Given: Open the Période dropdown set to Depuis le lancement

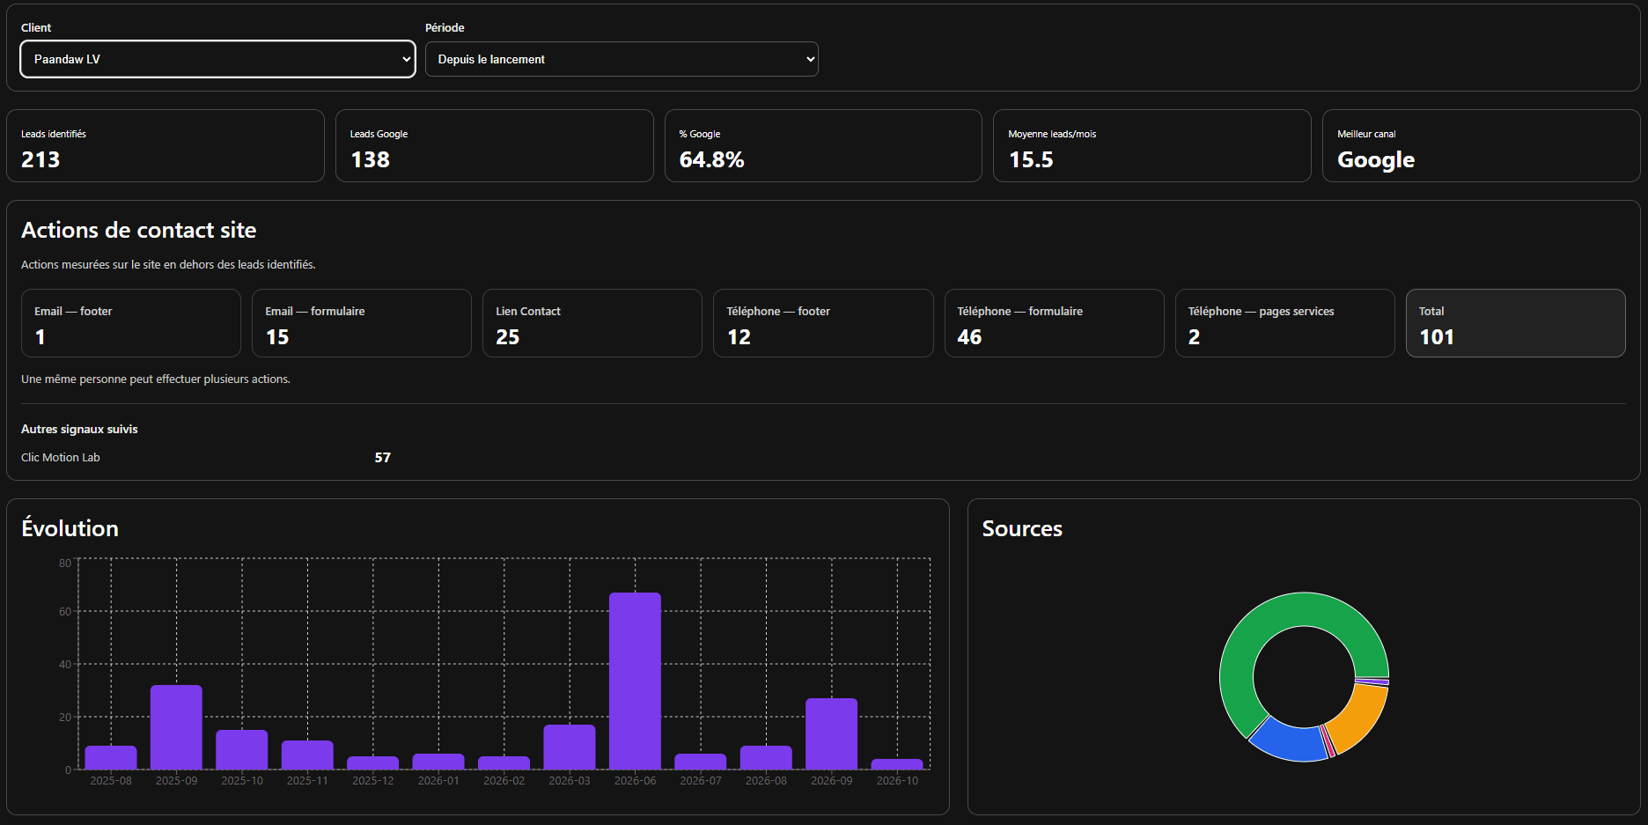Looking at the screenshot, I should coord(622,59).
